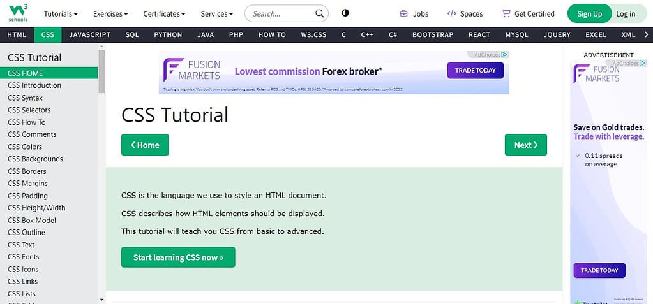The width and height of the screenshot is (653, 304).
Task: Click the Get Certified cart icon
Action: (x=506, y=14)
